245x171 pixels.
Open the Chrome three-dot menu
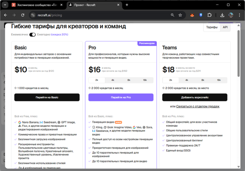[x=239, y=15]
